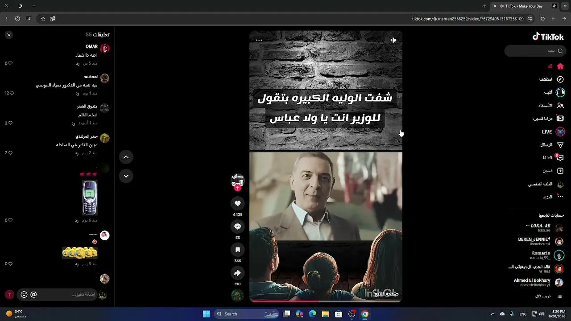Open followed account Ahmed El Bokhary
Viewport: 571px width, 321px height.
(538, 283)
